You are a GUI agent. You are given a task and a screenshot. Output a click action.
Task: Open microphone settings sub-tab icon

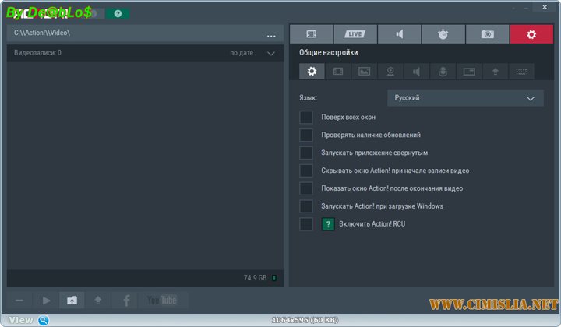pos(443,72)
